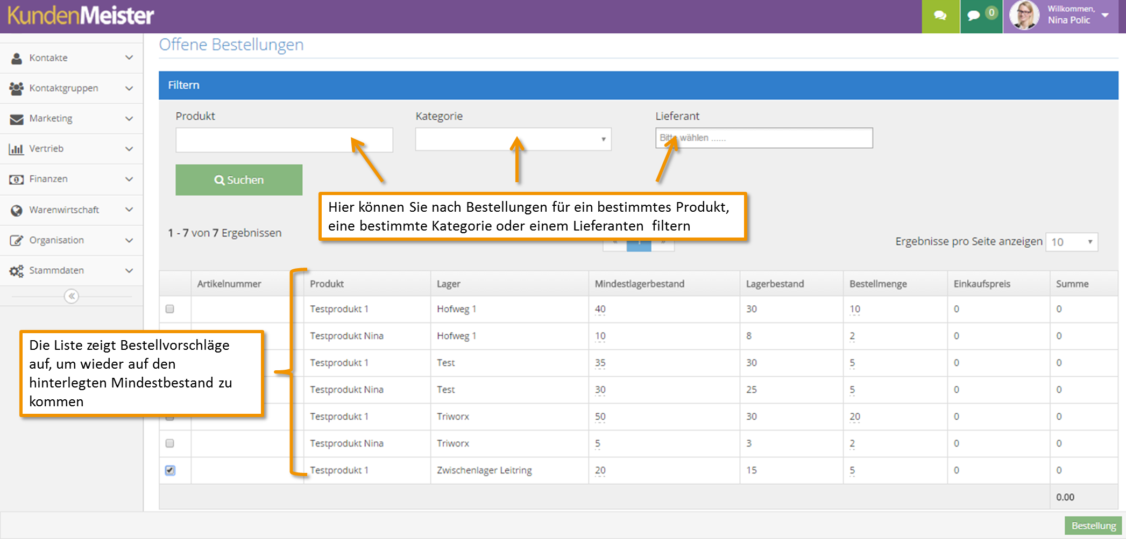Click the Marketing envelope icon
1126x539 pixels.
coord(17,119)
